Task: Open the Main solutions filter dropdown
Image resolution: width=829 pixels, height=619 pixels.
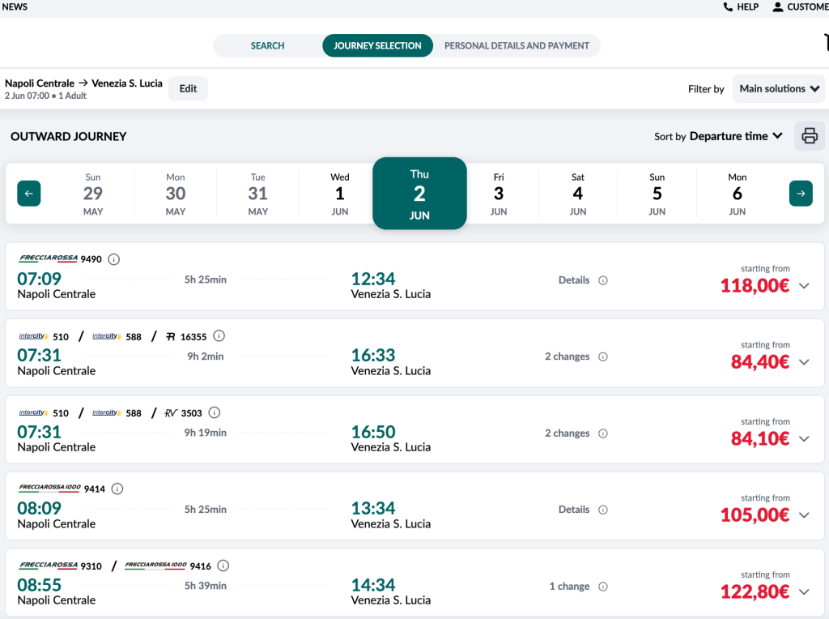Action: point(779,88)
